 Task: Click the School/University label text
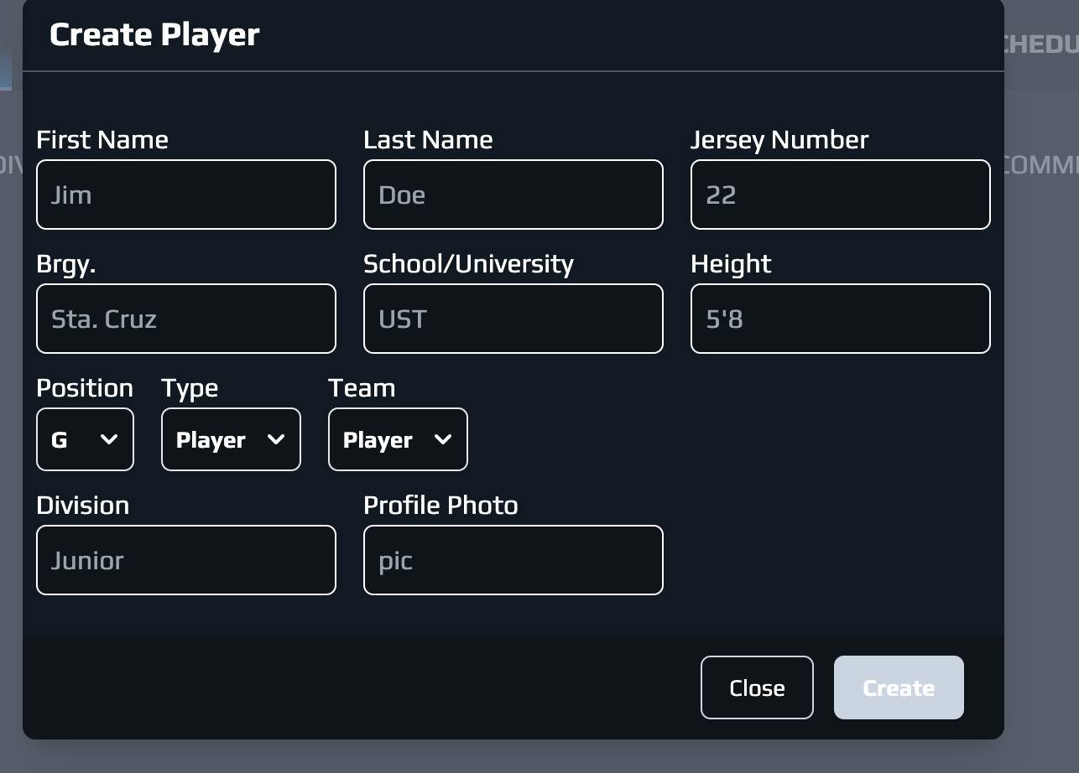(468, 263)
